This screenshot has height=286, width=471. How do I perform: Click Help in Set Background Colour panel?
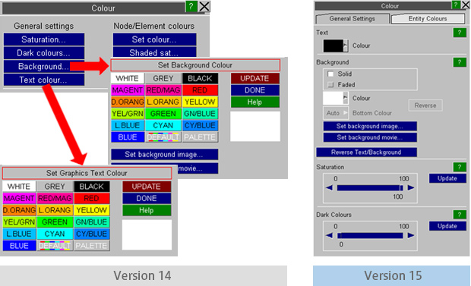tap(255, 102)
